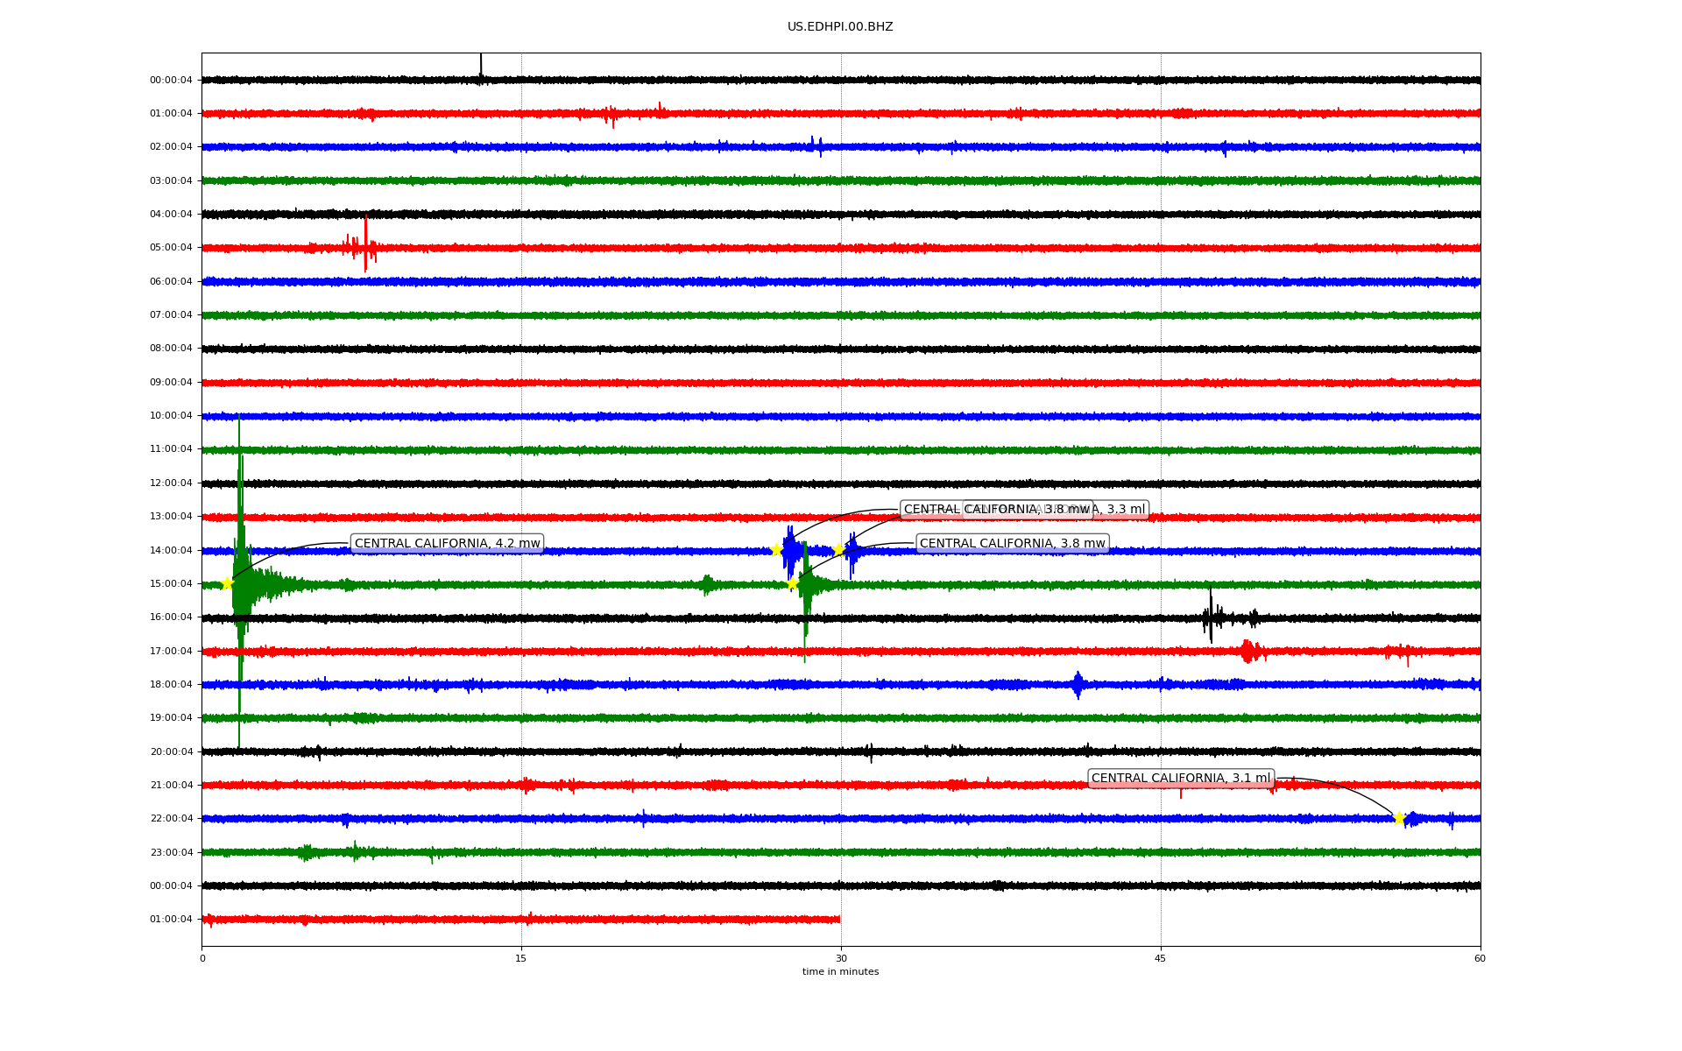The width and height of the screenshot is (1682, 1051).
Task: Click the US.EDHPI.00.BHZ plot title
Action: (x=839, y=27)
